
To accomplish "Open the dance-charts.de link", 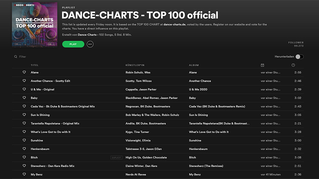I will (174, 24).
